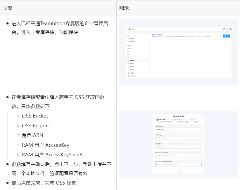The image size is (240, 190).
Task: Open the notification bell in the admin header
Action: (x=224, y=29)
